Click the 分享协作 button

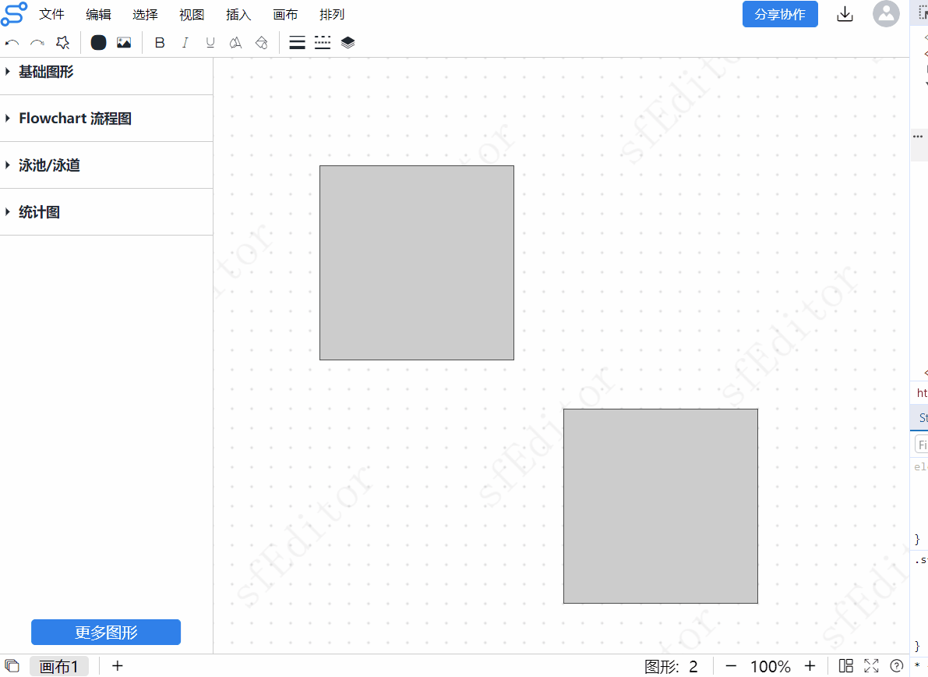780,14
